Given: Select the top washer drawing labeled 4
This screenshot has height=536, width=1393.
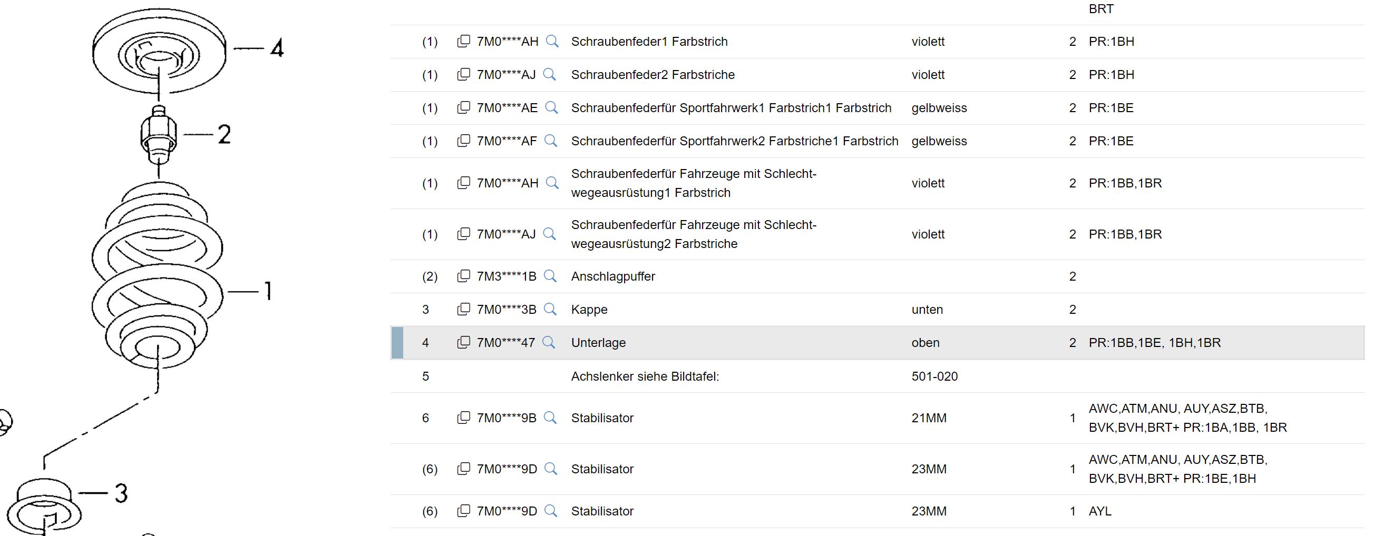Looking at the screenshot, I should click(x=159, y=51).
